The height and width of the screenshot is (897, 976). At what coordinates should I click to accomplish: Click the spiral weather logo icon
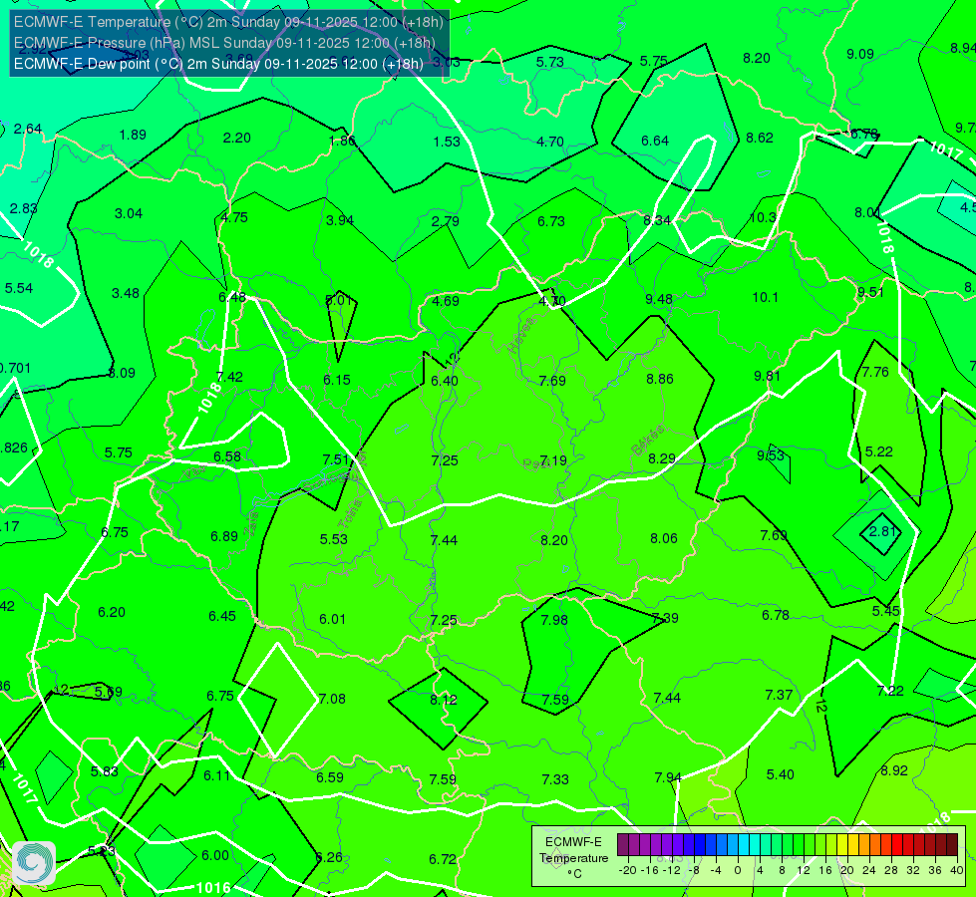(34, 863)
